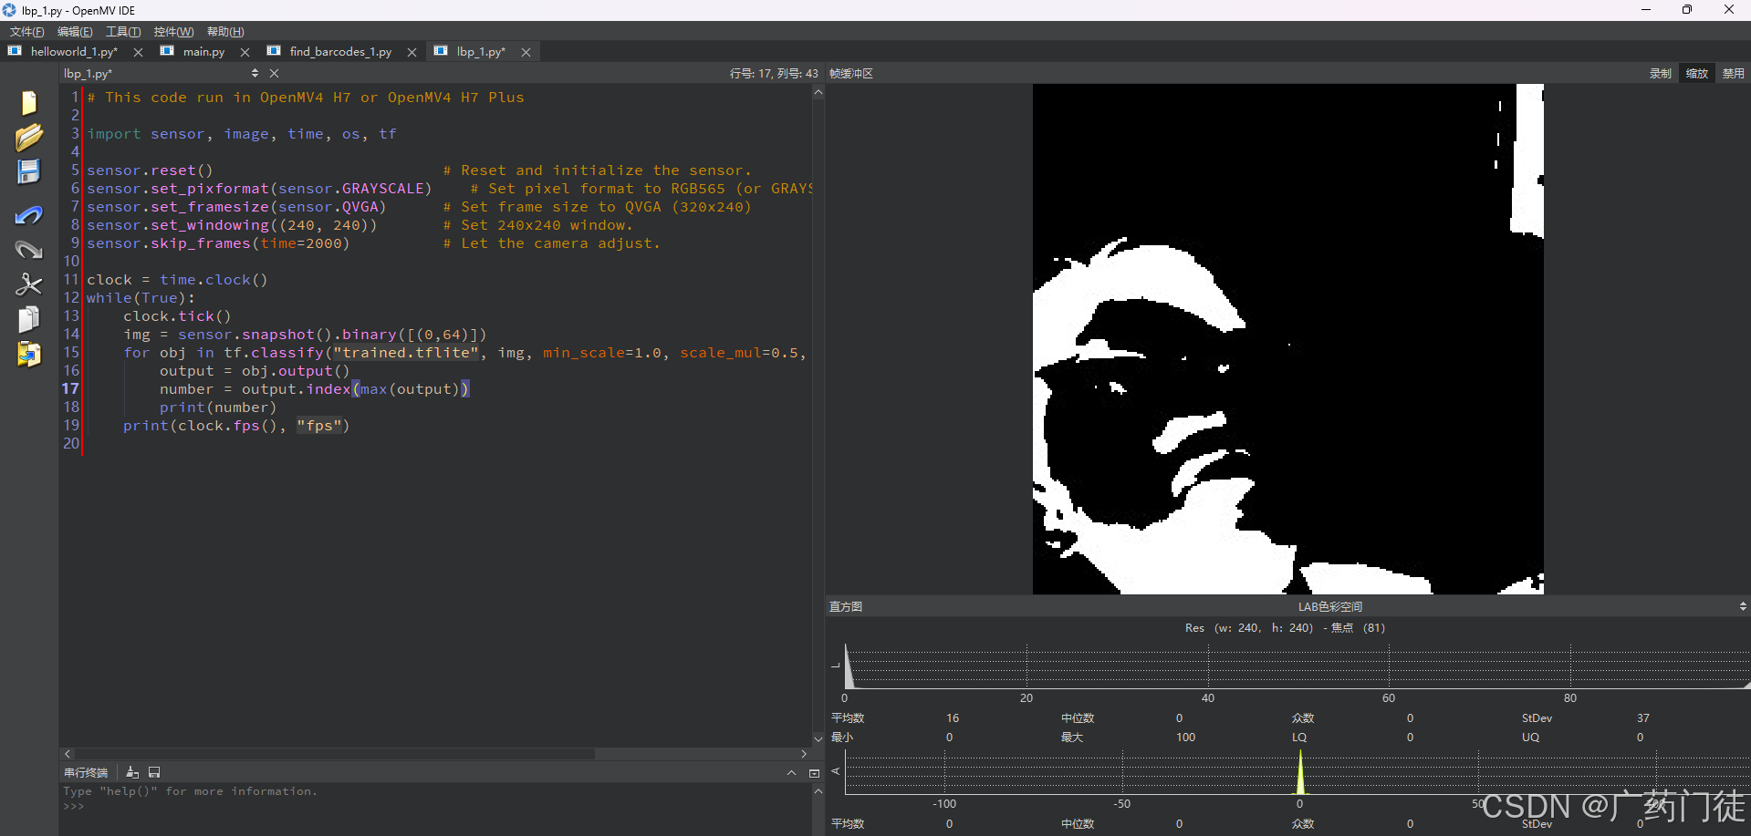Cut selected code using the scissors icon
The image size is (1751, 836).
click(28, 284)
